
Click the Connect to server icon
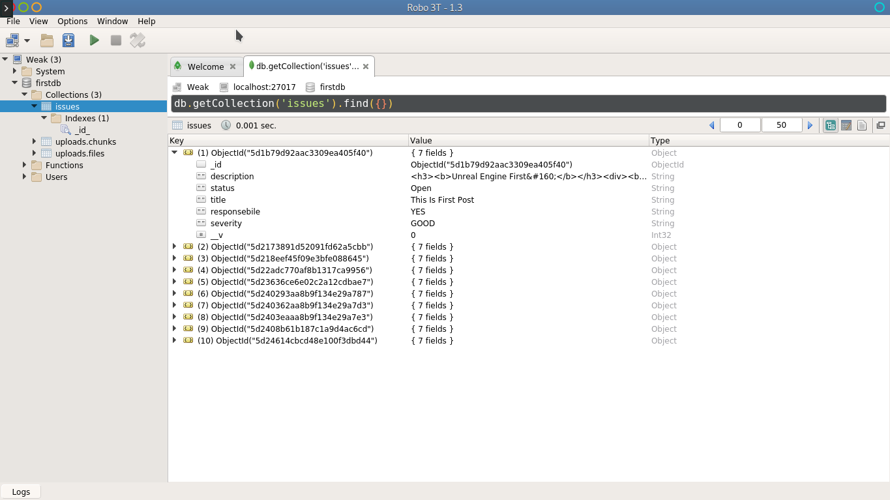click(12, 40)
